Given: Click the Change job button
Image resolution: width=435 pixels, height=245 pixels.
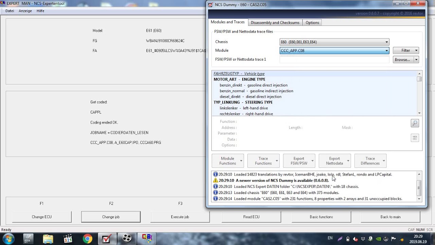Looking at the screenshot, I should click(x=111, y=217).
